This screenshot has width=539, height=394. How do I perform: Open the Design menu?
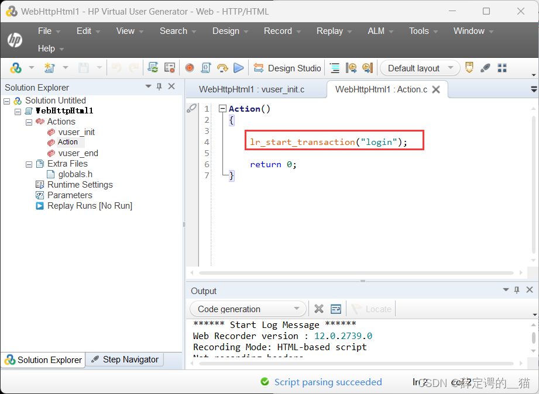[230, 31]
